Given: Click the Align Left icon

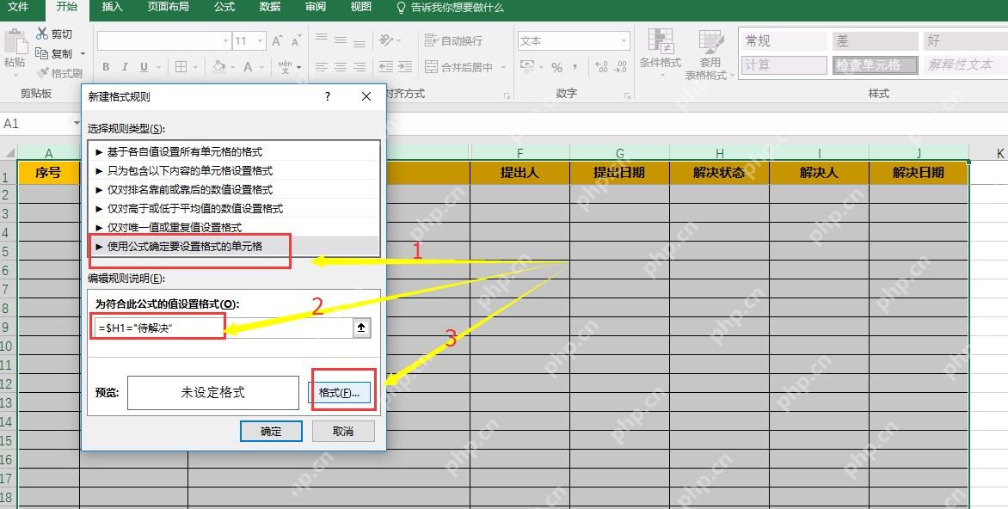Looking at the screenshot, I should click(322, 67).
